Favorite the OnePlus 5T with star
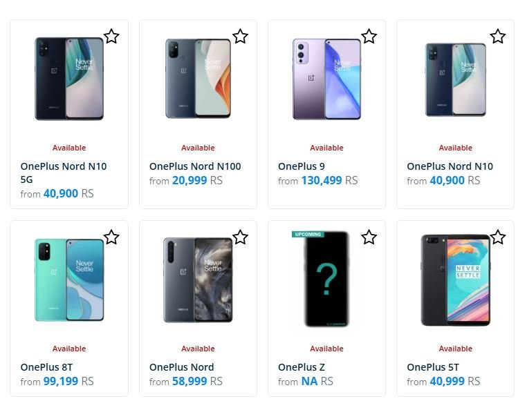The height and width of the screenshot is (410, 518). pyautogui.click(x=498, y=237)
